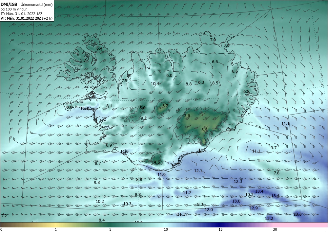
Task: Click the map value 11.7
Action: tap(187, 193)
